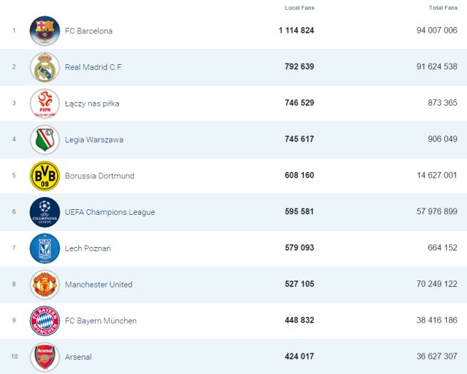
Task: Sort by the Total Fans column header
Action: click(443, 8)
